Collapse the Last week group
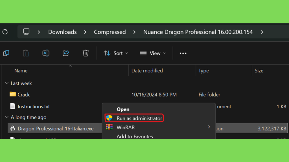Viewport: 289px width, 162px height. pos(7,83)
